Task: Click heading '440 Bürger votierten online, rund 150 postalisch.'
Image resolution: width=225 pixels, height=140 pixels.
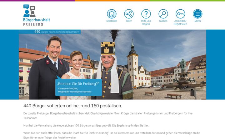Action: 72,106
